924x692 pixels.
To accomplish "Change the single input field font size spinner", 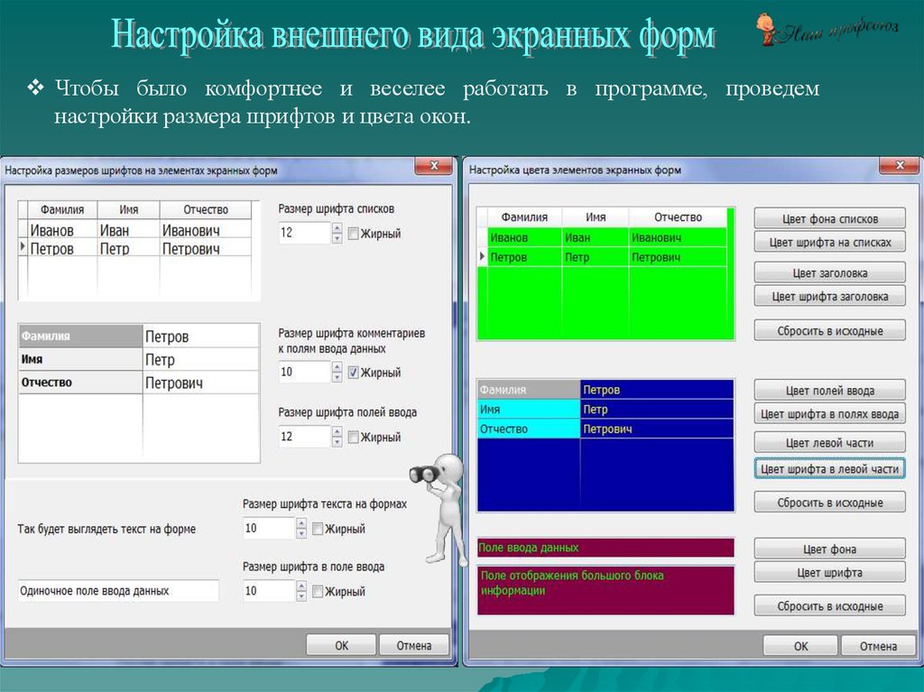I will click(300, 592).
